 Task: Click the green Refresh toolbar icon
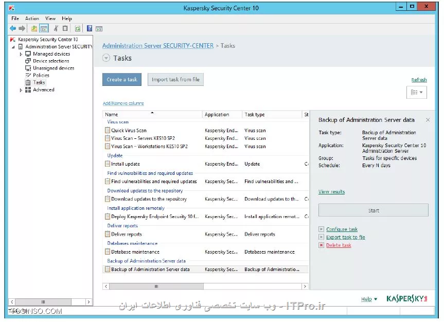point(78,28)
